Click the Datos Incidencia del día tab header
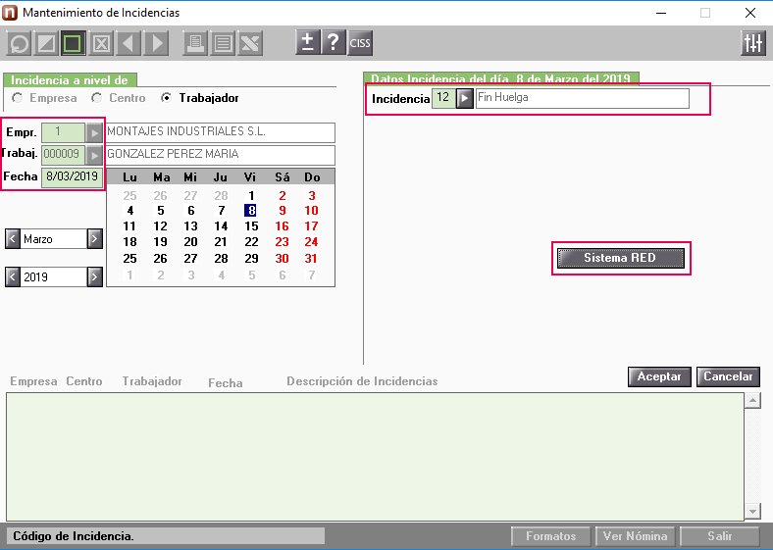Image resolution: width=773 pixels, height=550 pixels. point(501,78)
